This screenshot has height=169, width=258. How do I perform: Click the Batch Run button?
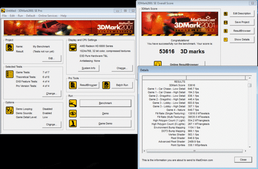[x=122, y=85]
